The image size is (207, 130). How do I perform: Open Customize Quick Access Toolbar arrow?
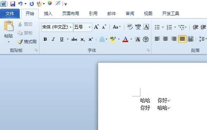66,4
